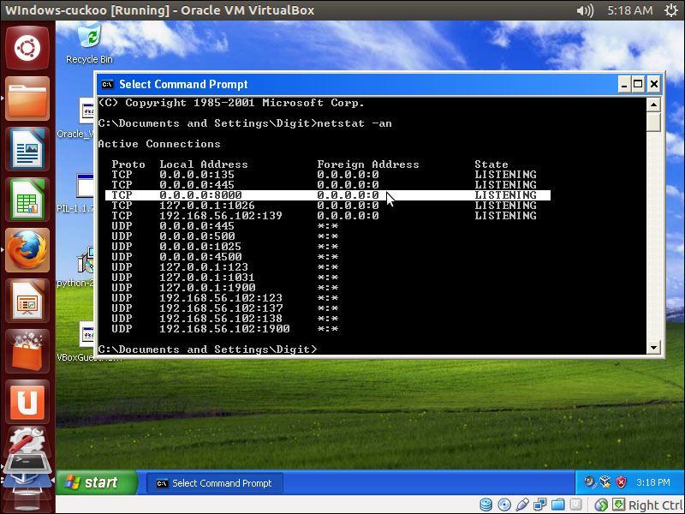
Task: Open Ubuntu Software Center shopping bag icon
Action: pos(27,351)
